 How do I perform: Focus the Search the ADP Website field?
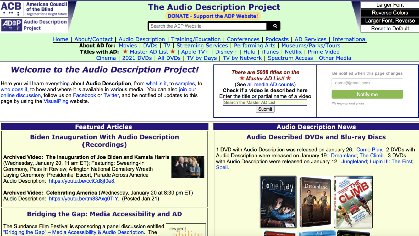coord(208,26)
